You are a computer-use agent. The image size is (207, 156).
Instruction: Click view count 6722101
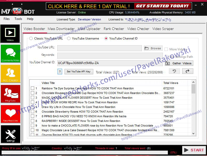169,88
